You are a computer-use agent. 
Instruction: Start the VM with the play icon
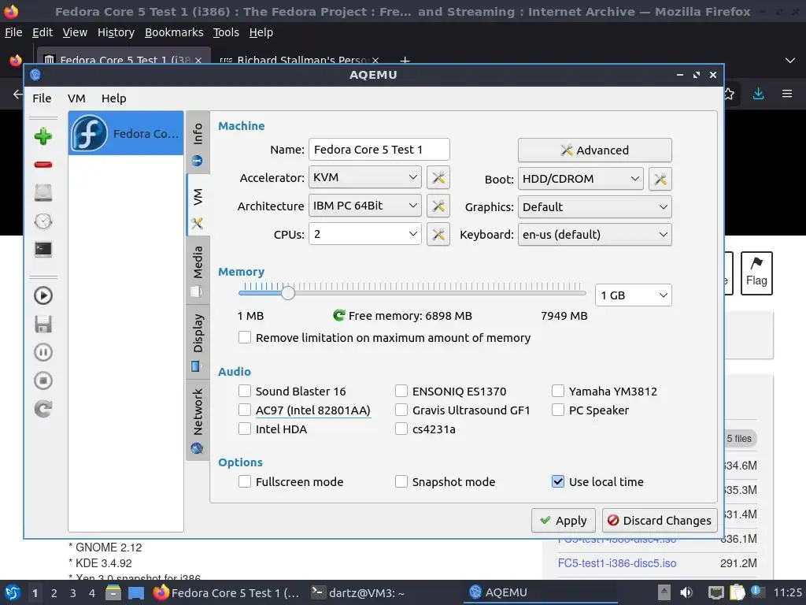tap(43, 296)
